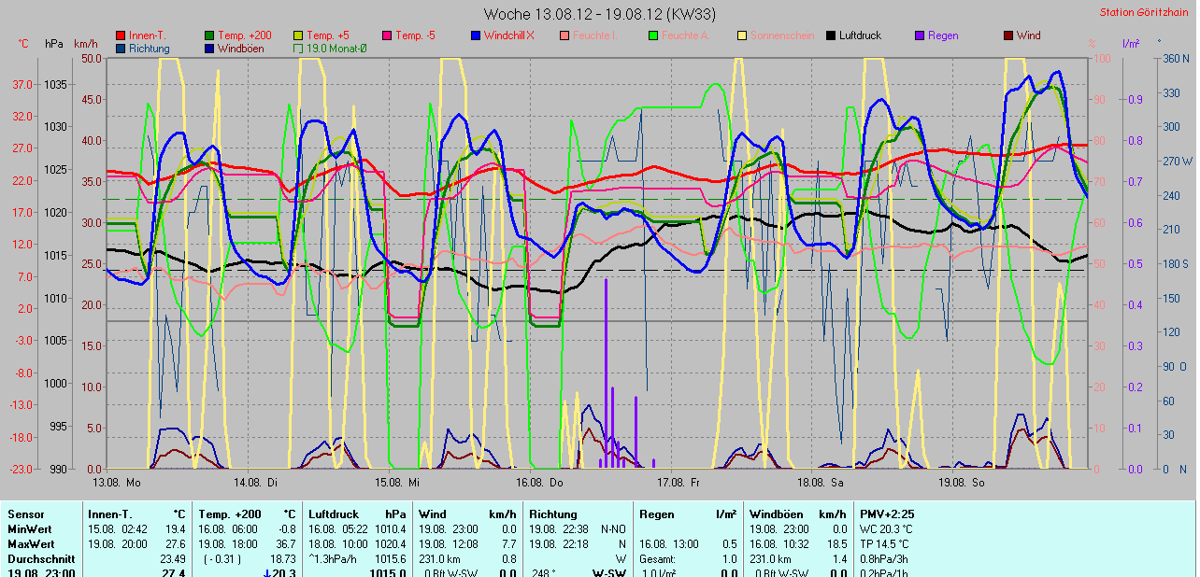Toggle the Feuchte I. legend entry
The height and width of the screenshot is (577, 1200).
click(x=589, y=35)
